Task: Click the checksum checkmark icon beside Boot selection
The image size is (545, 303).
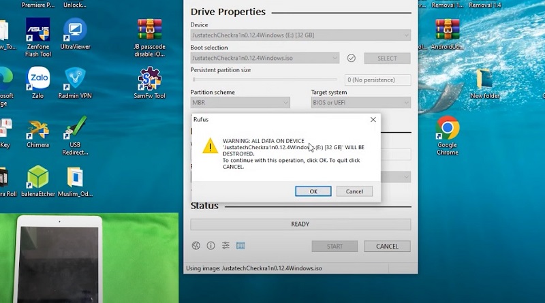Action: tap(352, 59)
